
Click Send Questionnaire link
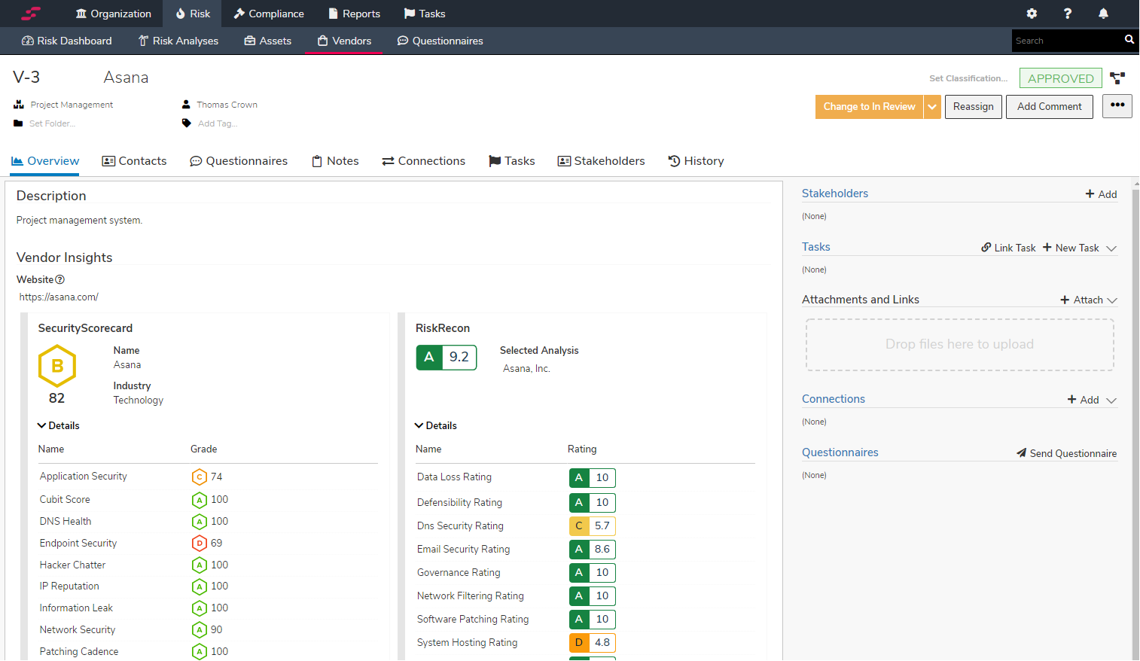click(1066, 453)
